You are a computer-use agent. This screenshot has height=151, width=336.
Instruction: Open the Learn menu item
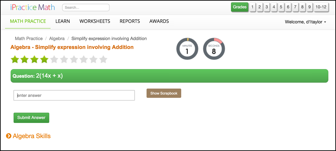63,21
